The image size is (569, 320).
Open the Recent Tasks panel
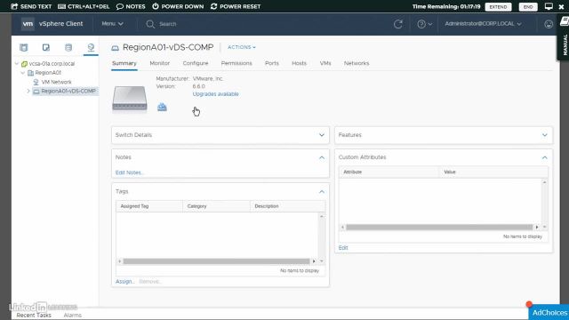point(34,316)
